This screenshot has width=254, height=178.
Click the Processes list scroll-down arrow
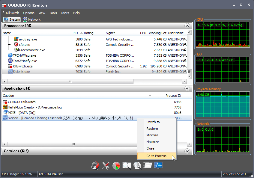[x=189, y=76]
